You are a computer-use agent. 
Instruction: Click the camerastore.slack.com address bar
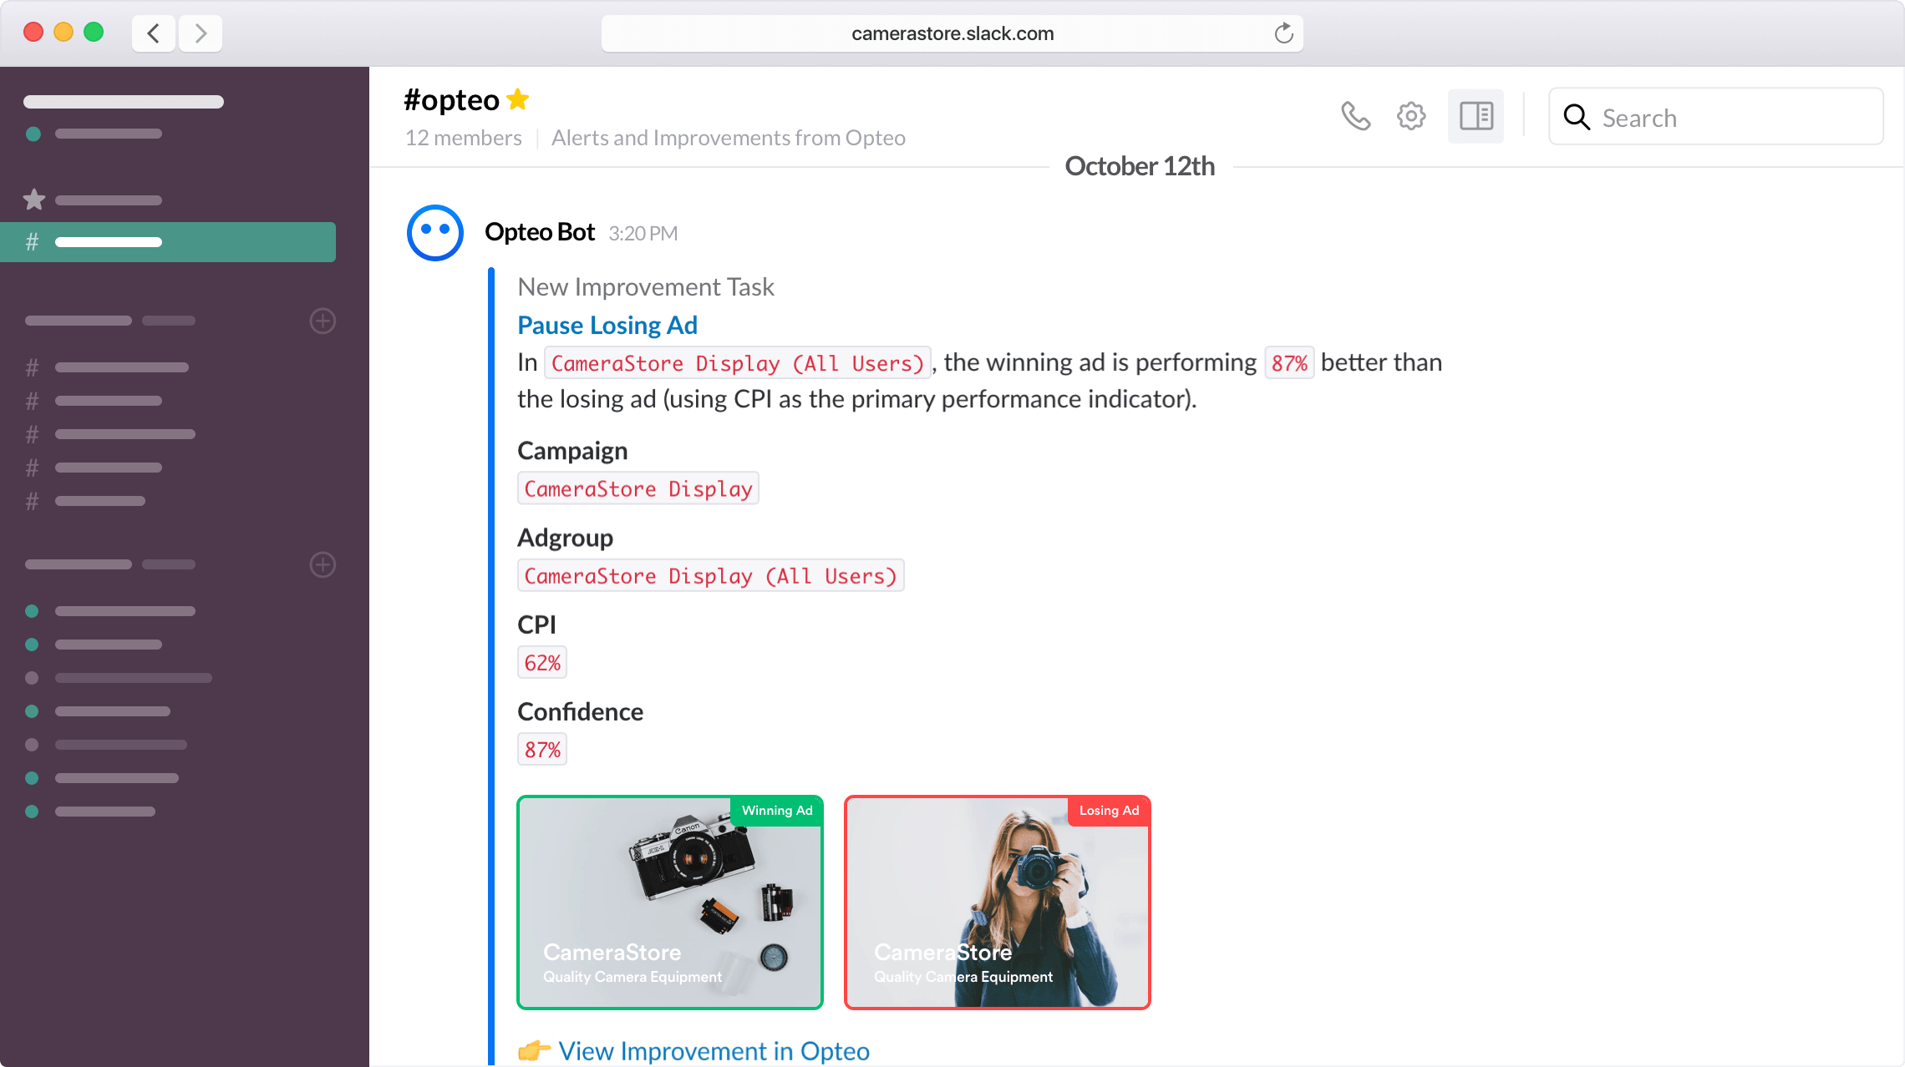click(952, 33)
